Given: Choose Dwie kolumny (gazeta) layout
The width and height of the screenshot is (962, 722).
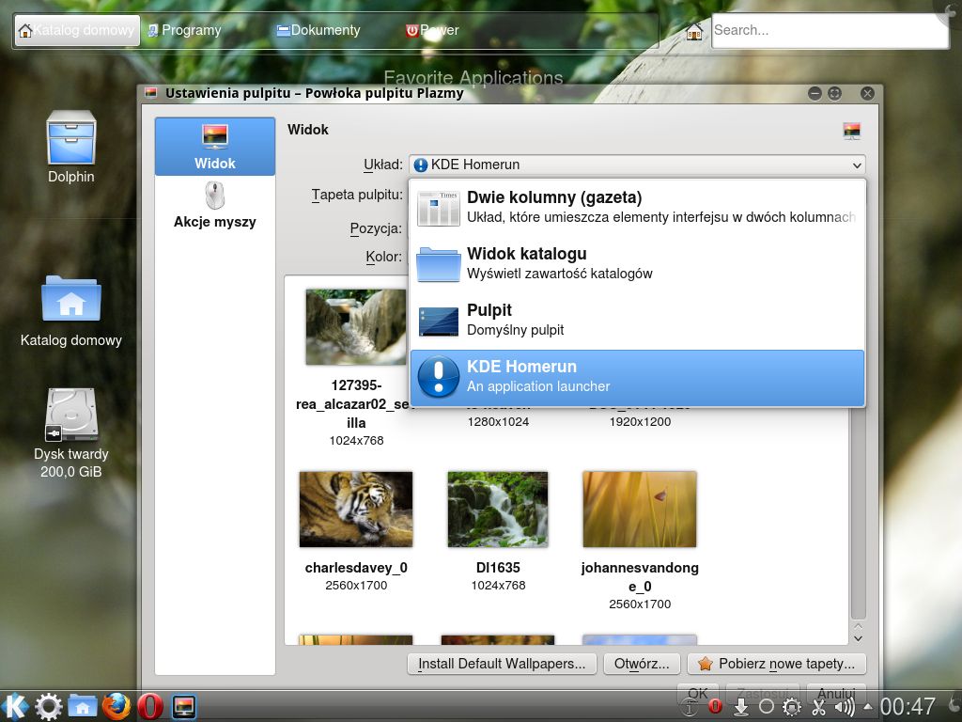Looking at the screenshot, I should click(x=638, y=208).
